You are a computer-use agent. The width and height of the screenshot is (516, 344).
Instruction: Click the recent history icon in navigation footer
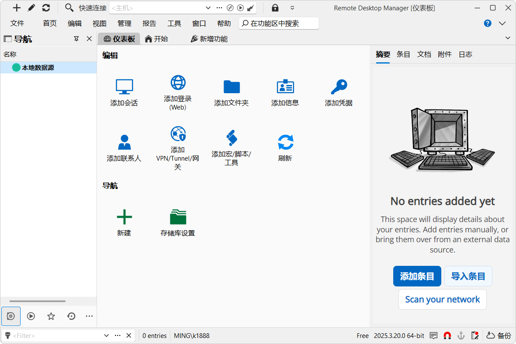[x=71, y=316]
